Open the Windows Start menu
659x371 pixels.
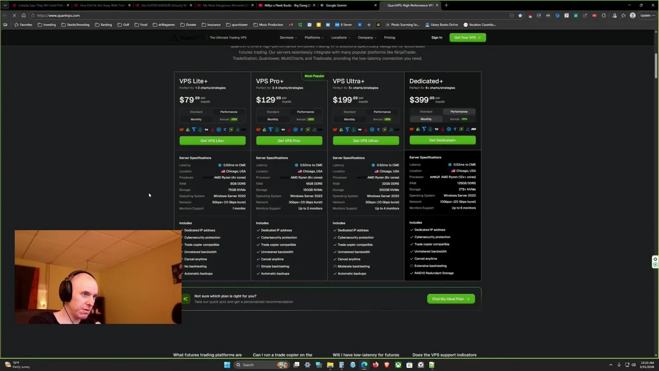(x=227, y=365)
